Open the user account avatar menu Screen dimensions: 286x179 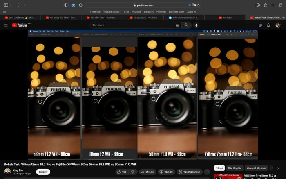point(278,25)
